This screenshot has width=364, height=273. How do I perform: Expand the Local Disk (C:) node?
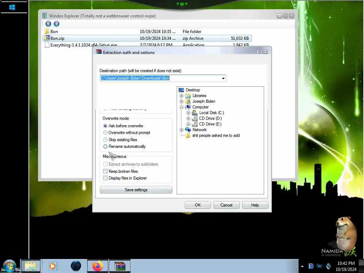[x=188, y=113]
